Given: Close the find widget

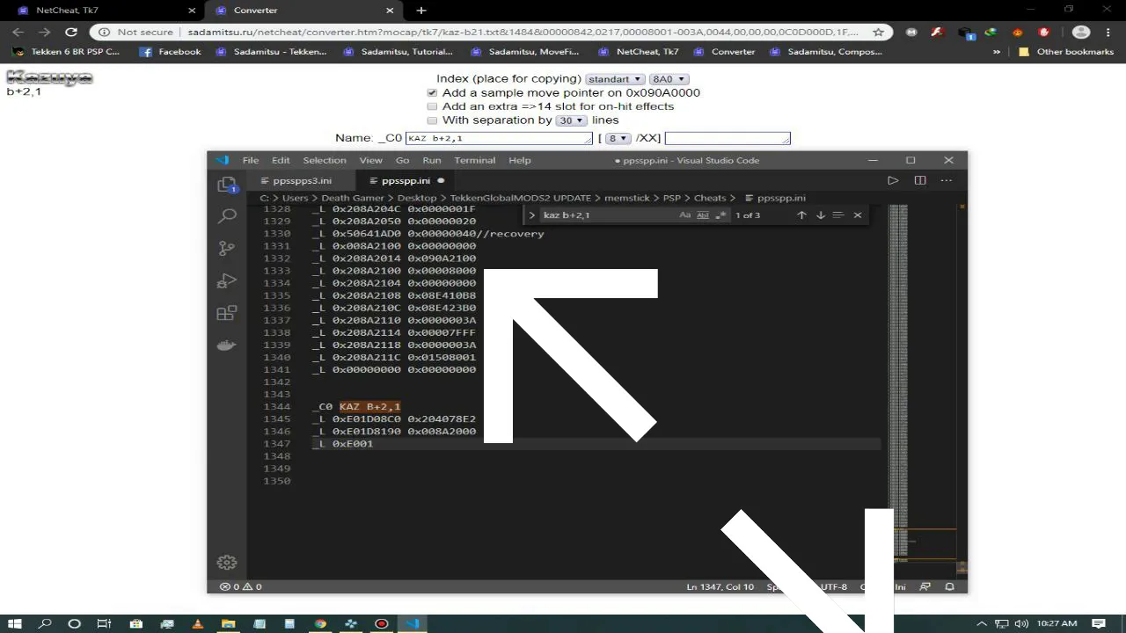Looking at the screenshot, I should point(858,215).
